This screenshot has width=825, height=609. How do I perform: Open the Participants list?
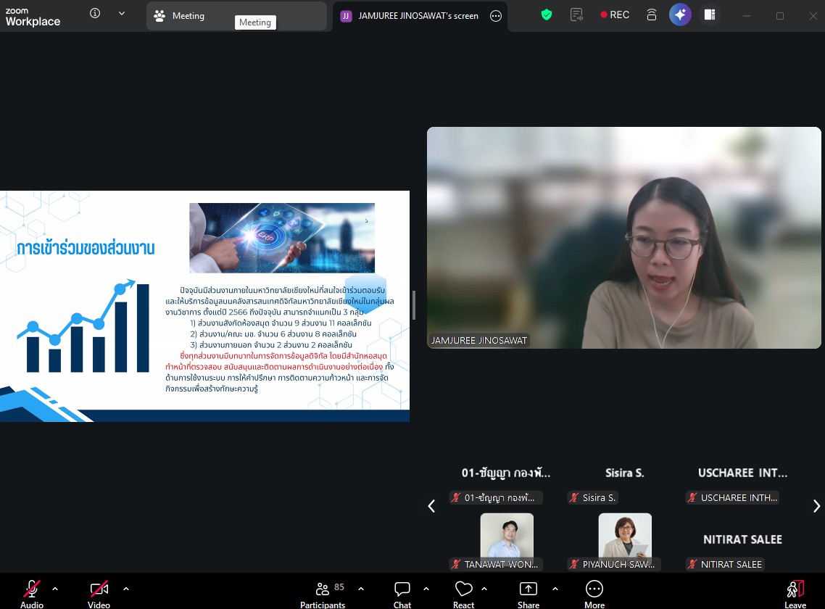[x=323, y=594]
